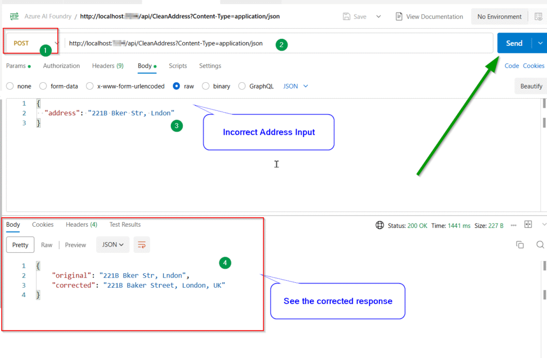
Task: Click the network globe icon near Status
Action: (x=380, y=225)
